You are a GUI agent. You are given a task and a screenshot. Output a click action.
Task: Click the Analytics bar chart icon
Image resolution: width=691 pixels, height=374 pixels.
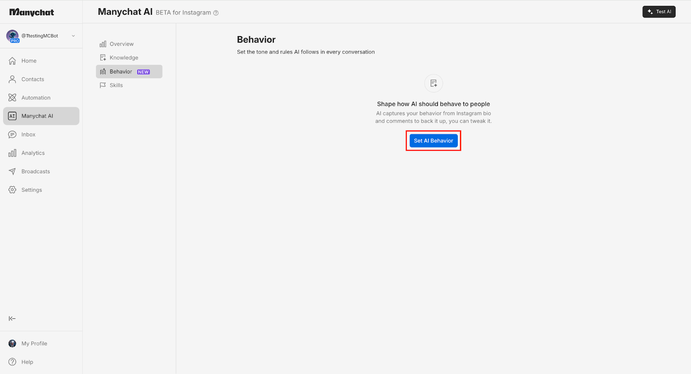pos(13,153)
